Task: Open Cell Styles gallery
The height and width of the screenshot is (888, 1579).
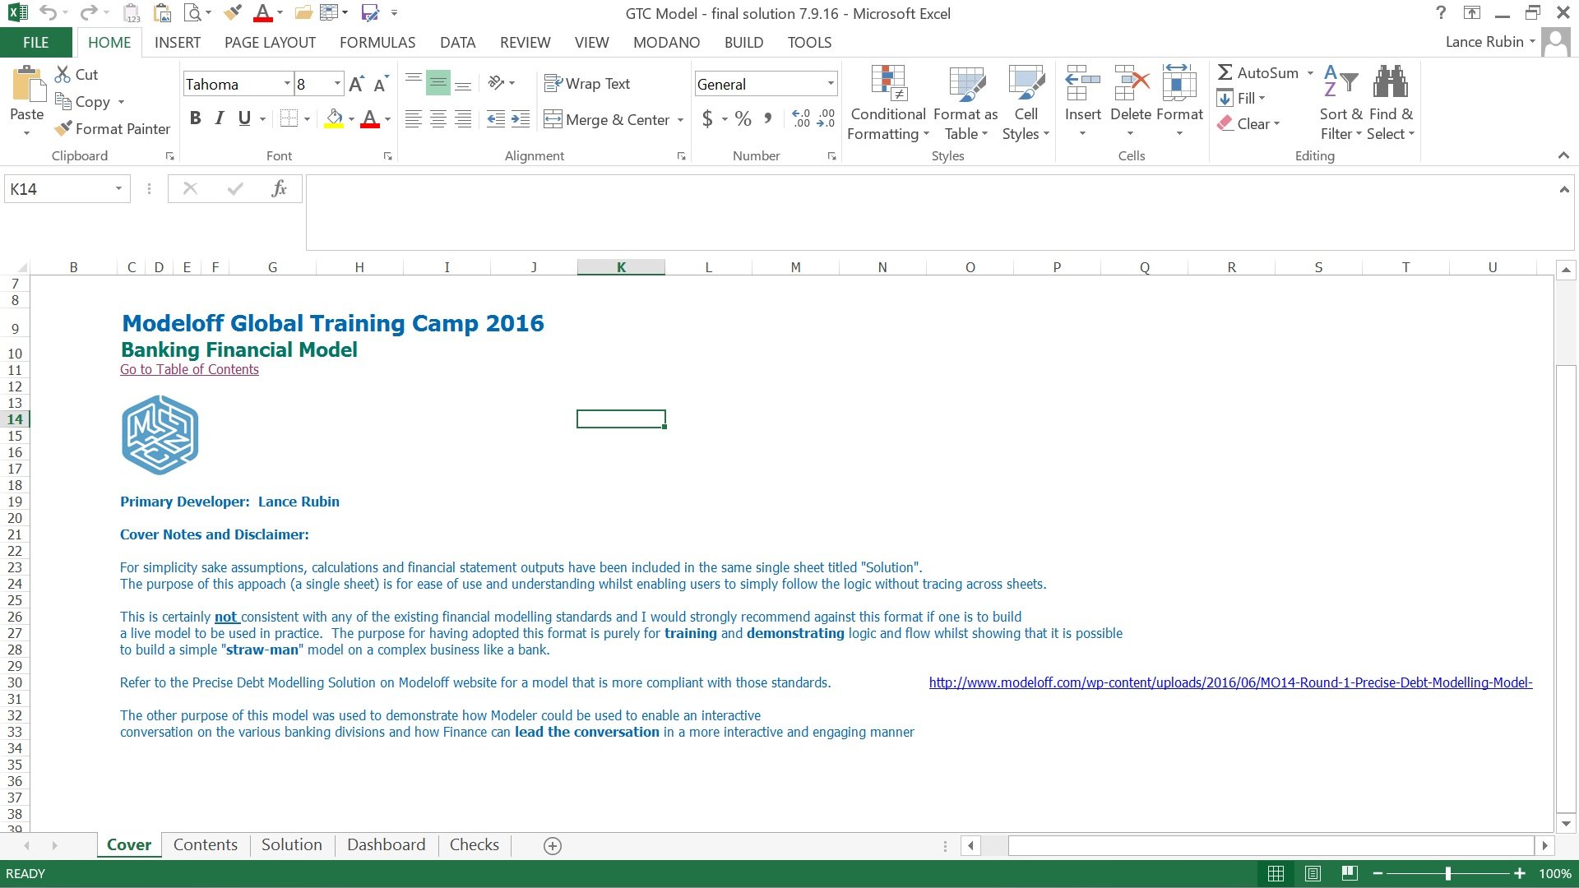Action: click(1026, 104)
